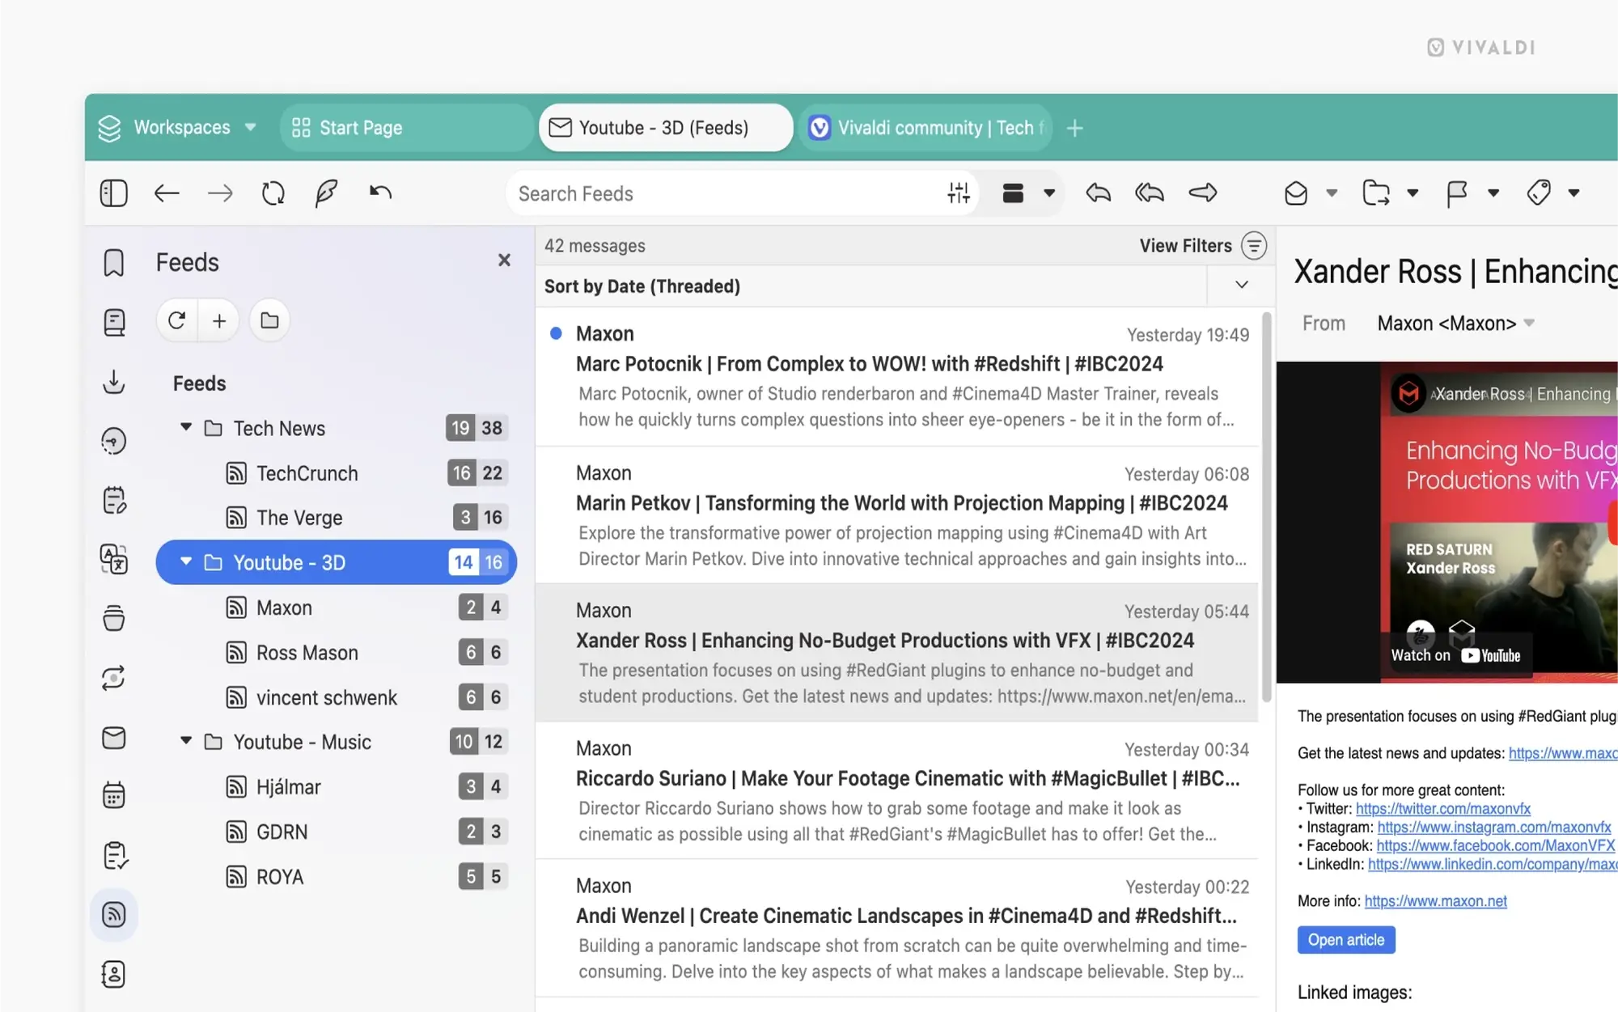Open the Downloads panel

coord(114,383)
